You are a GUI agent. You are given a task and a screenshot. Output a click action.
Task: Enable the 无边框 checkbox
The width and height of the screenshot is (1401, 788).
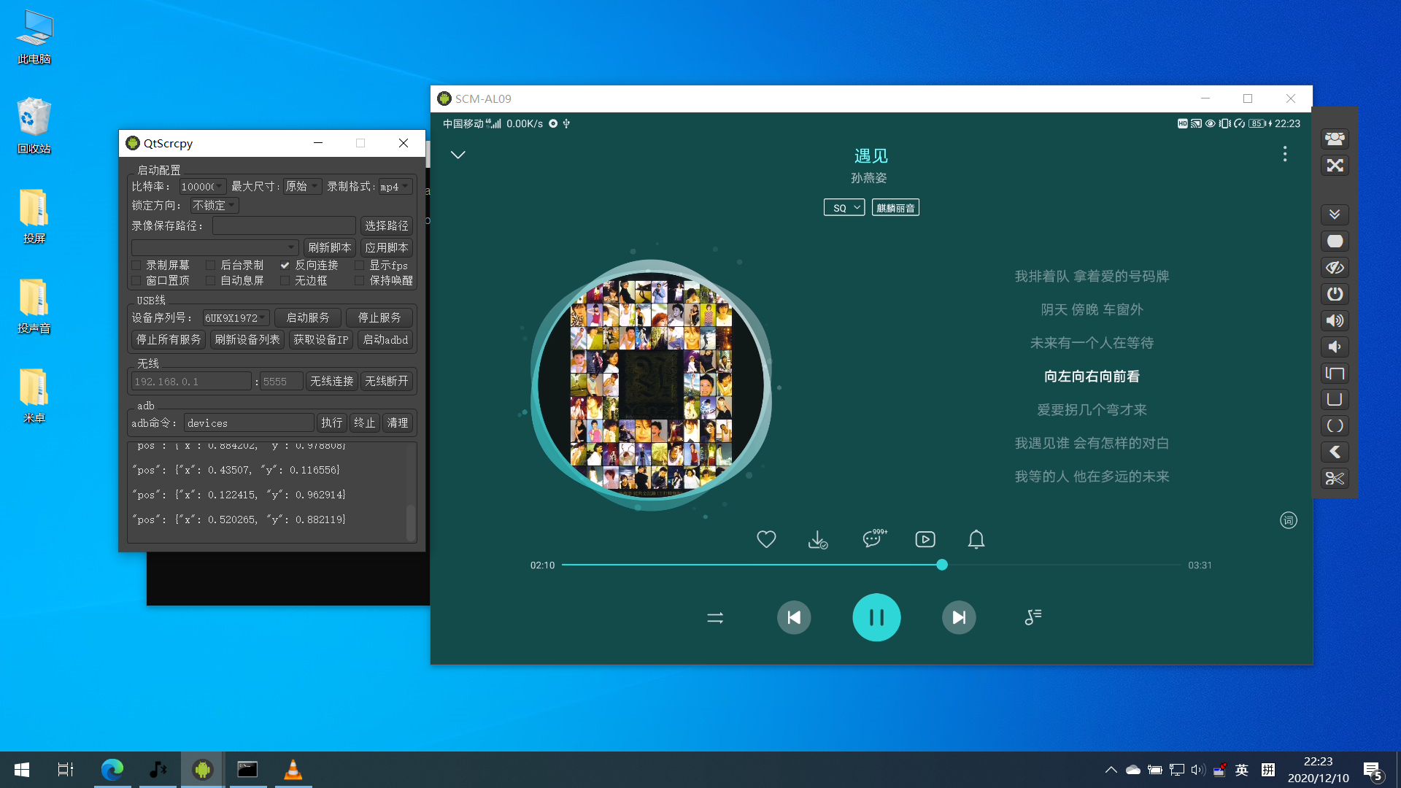point(285,281)
